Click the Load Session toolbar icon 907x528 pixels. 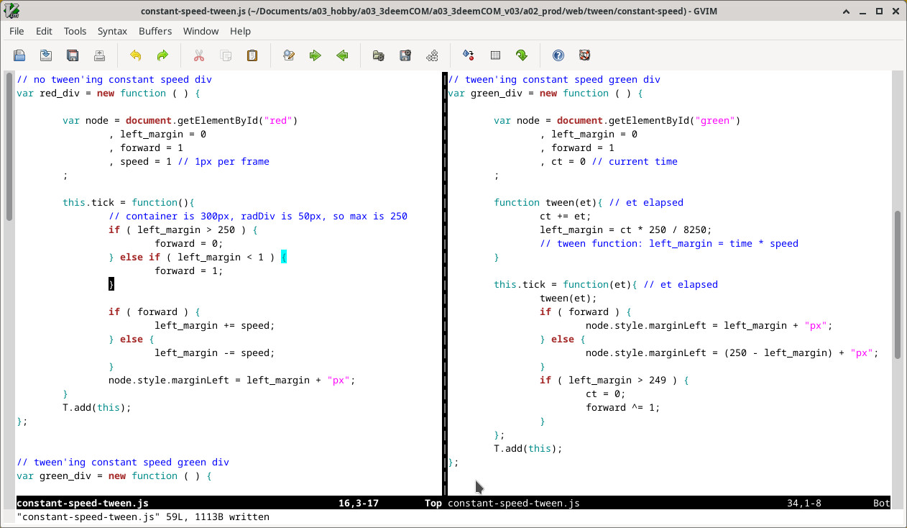(x=379, y=55)
